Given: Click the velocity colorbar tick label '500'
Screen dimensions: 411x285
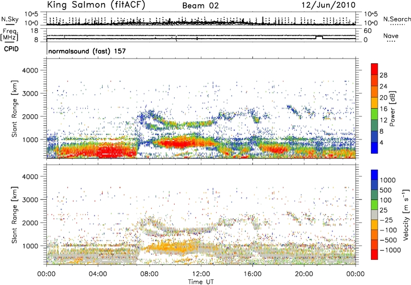Looking at the screenshot, I should click(x=387, y=190).
